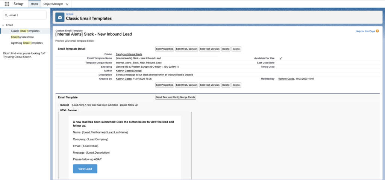The image size is (385, 180).
Task: Click the top Clone button
Action: point(236,49)
